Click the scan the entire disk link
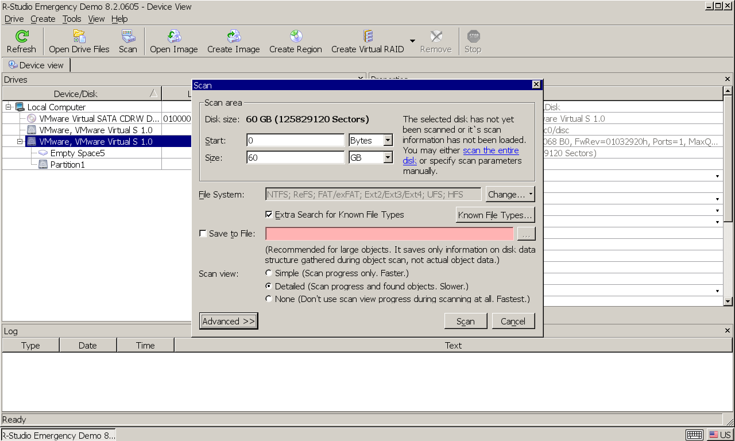 pyautogui.click(x=461, y=156)
